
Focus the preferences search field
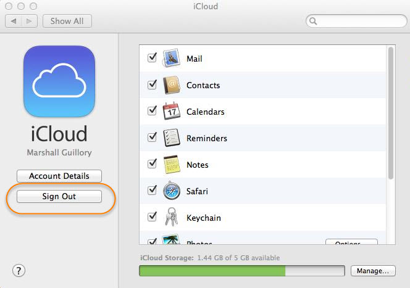[356, 21]
